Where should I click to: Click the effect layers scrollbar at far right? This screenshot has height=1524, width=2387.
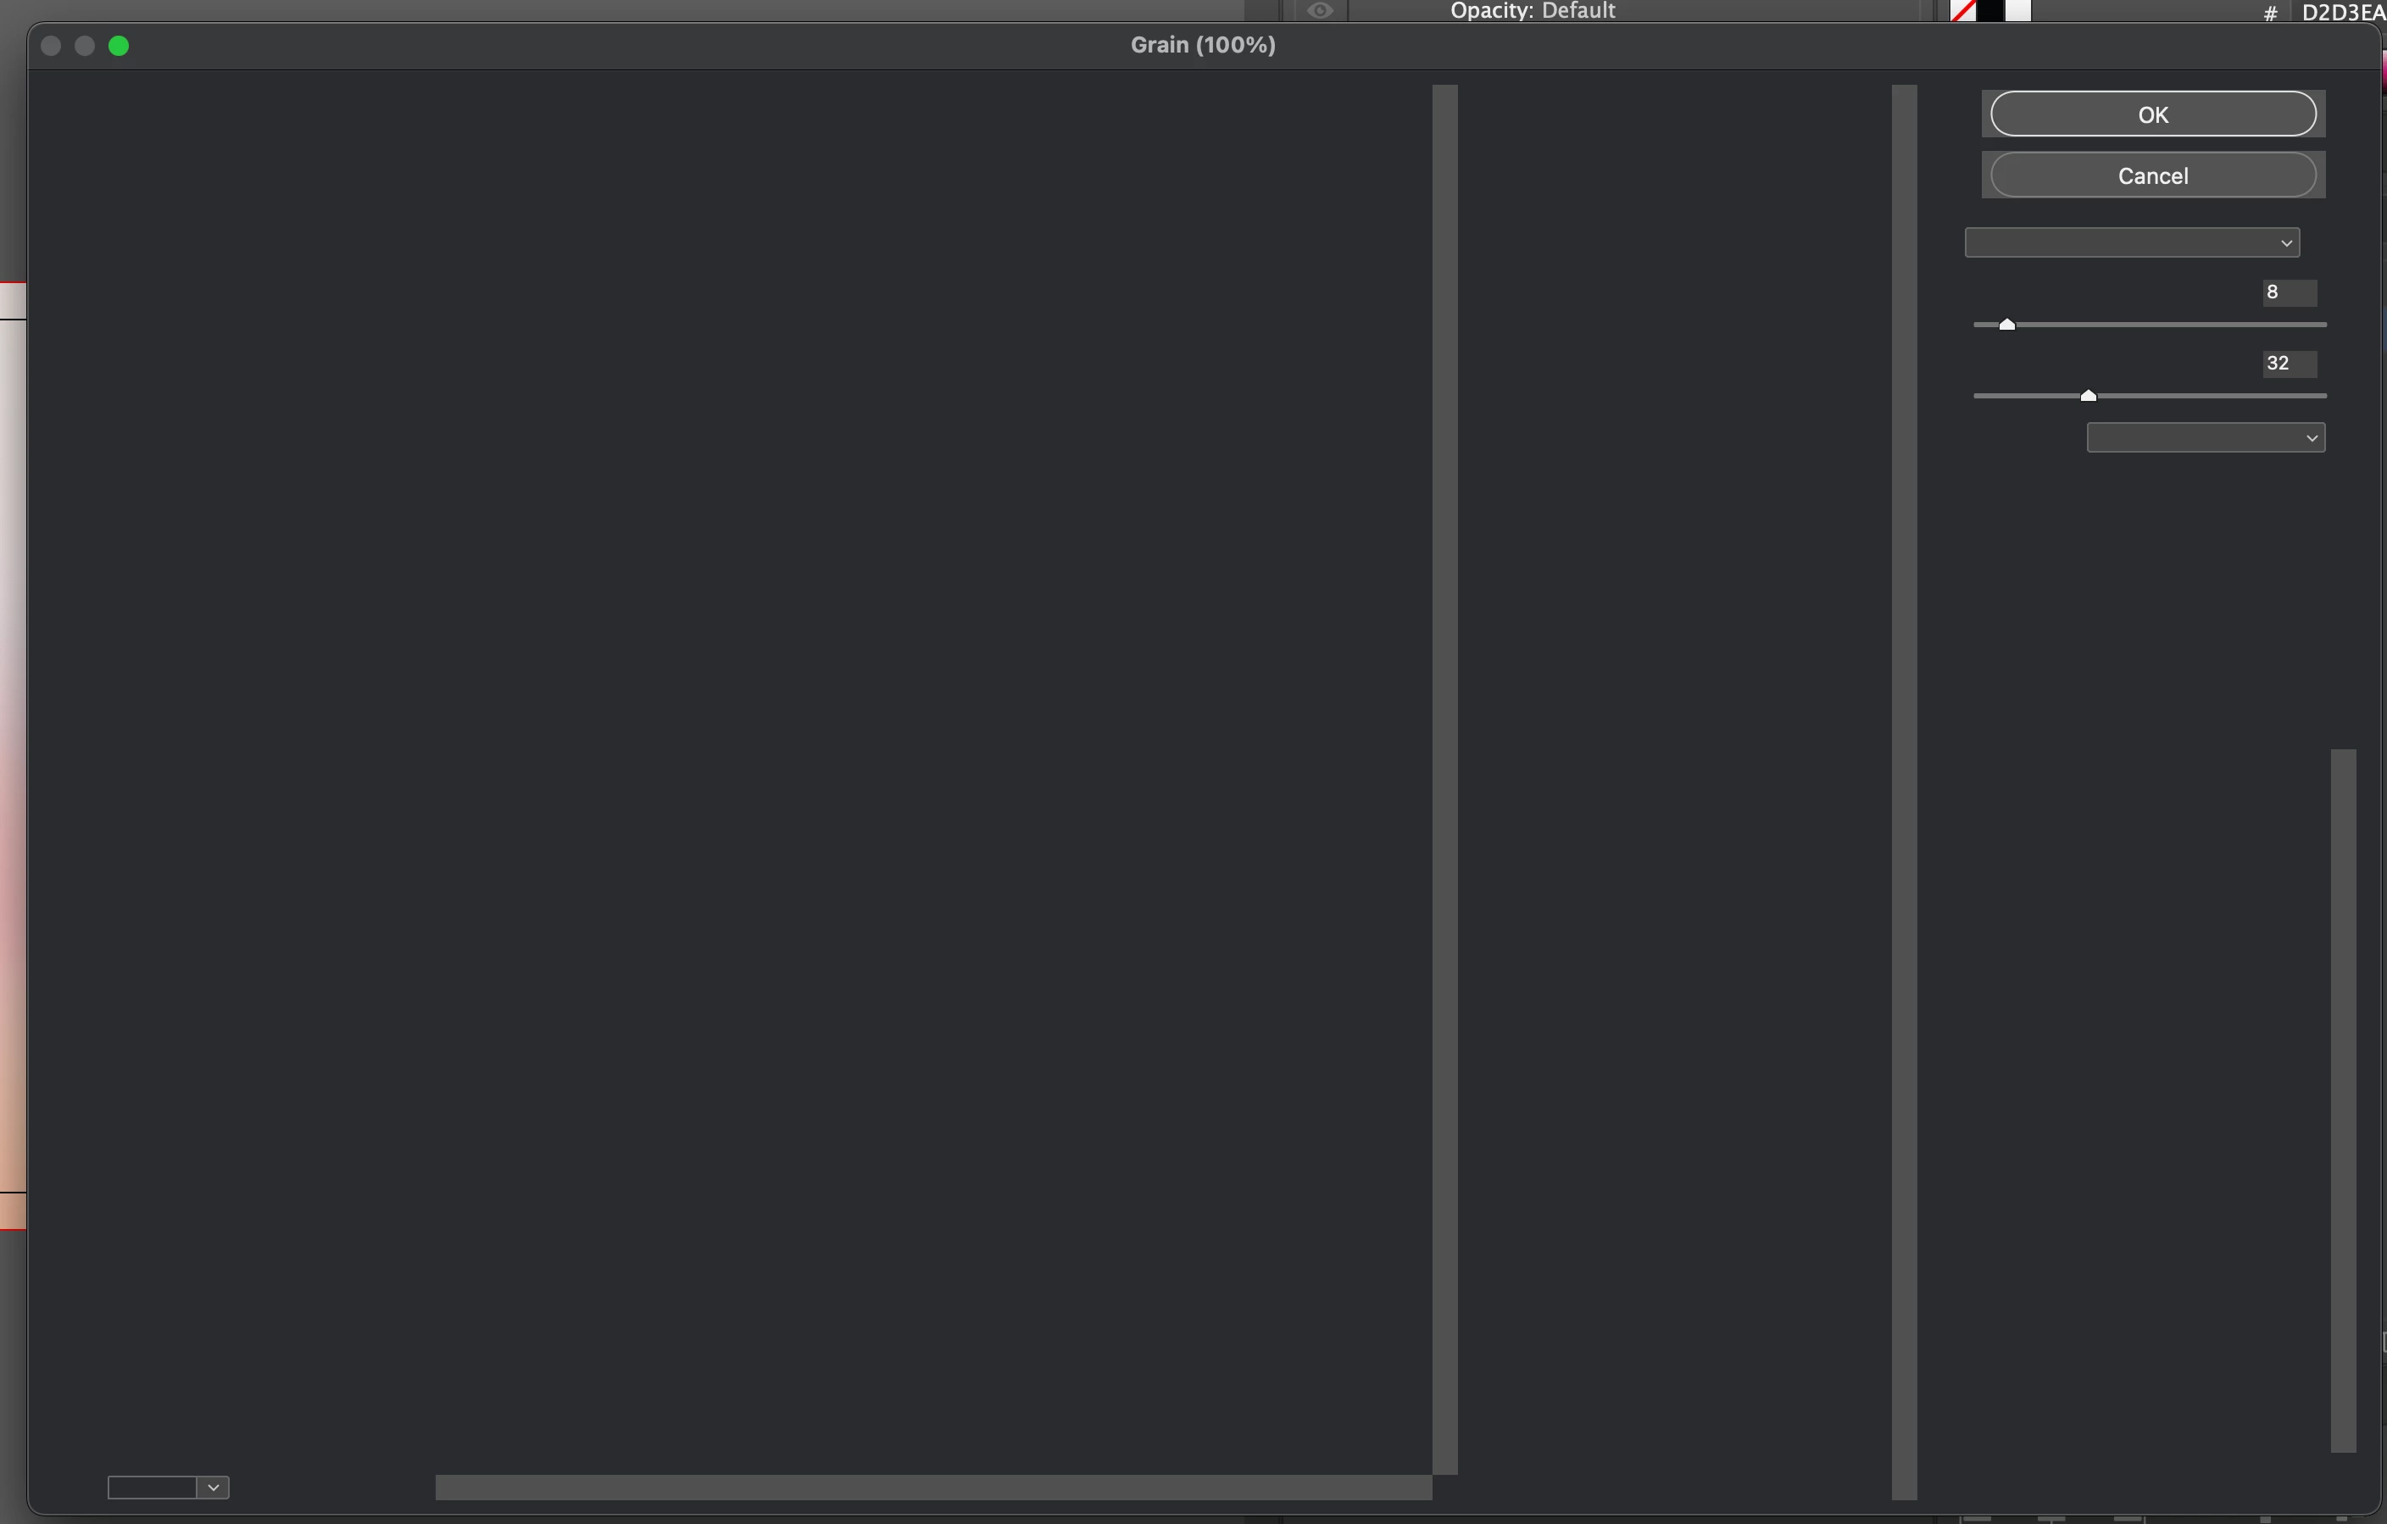coord(2342,1100)
